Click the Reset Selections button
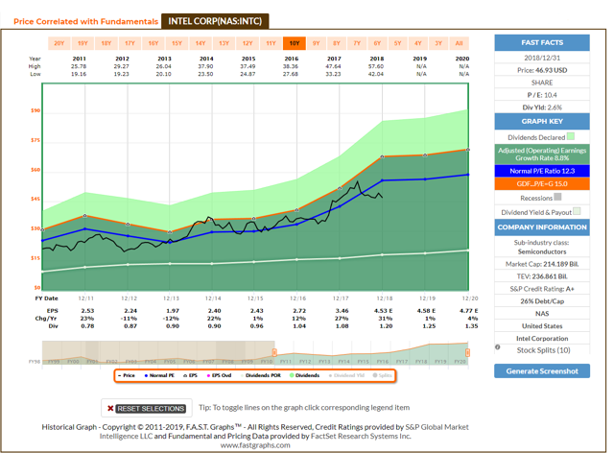The width and height of the screenshot is (614, 453). tap(151, 409)
